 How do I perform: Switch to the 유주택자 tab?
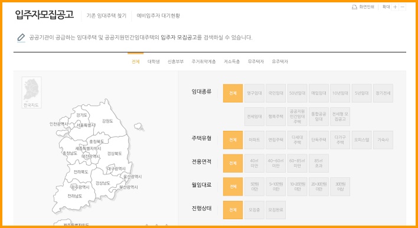coord(280,61)
